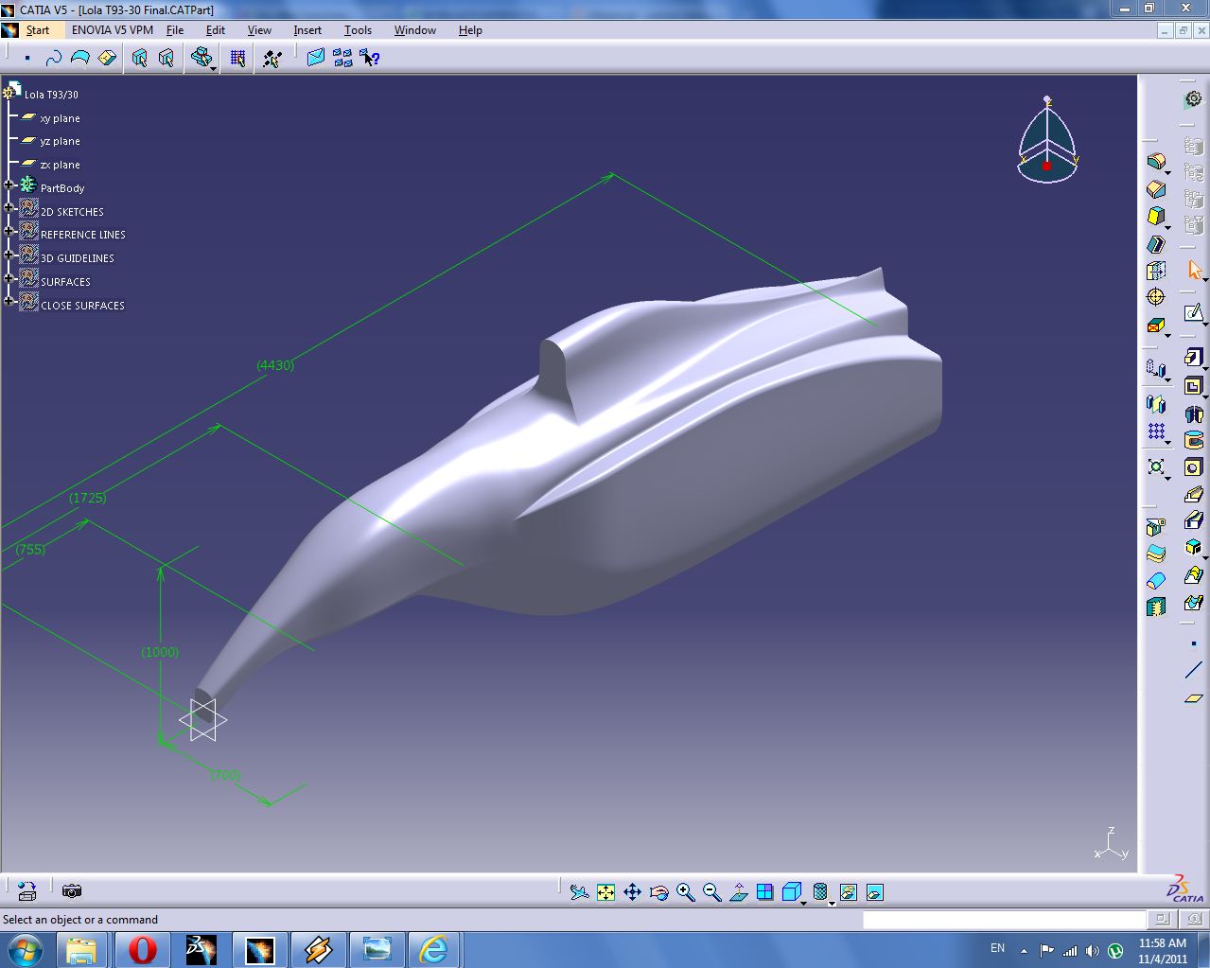Click the Zoom Out magnifier
1210x968 pixels.
(712, 892)
